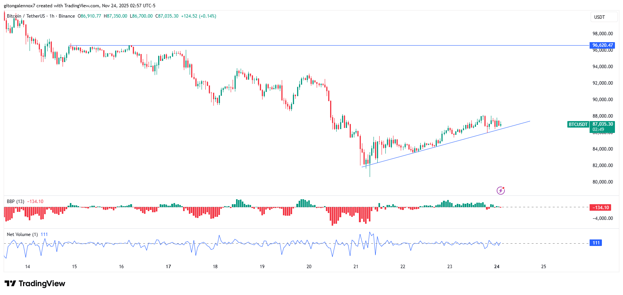623x295 pixels.
Task: Click date 21 on the time axis
Action: [356, 267]
